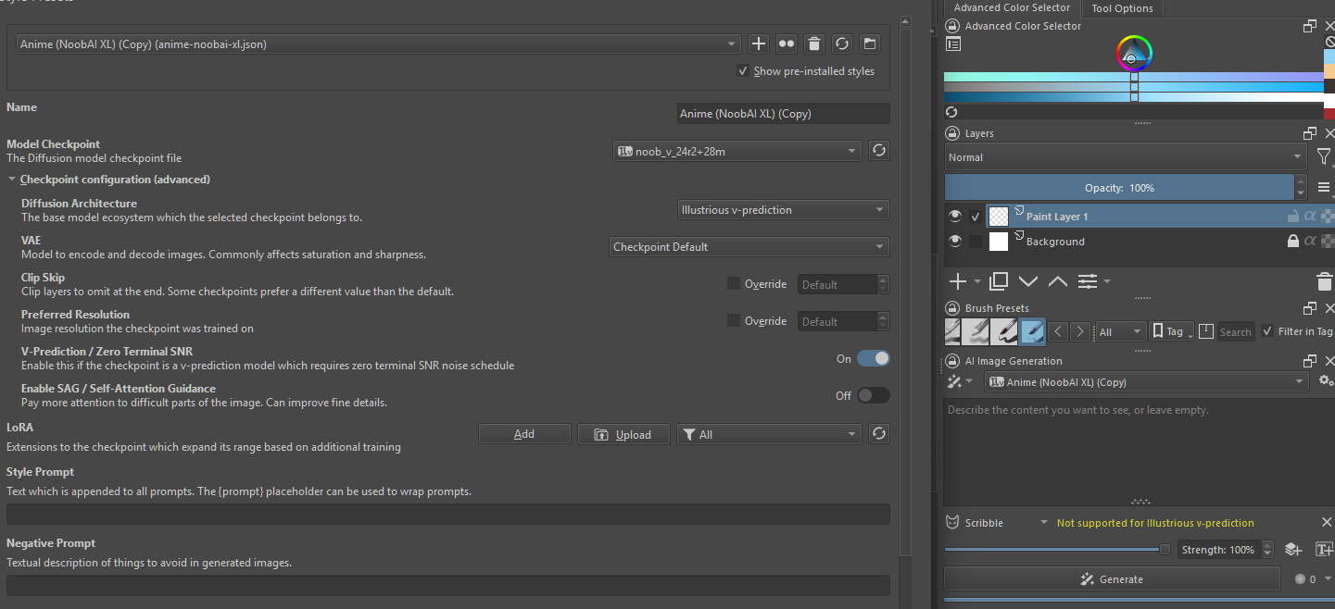This screenshot has height=609, width=1335.
Task: Hide Paint Layer 1 via eye icon
Action: point(955,217)
